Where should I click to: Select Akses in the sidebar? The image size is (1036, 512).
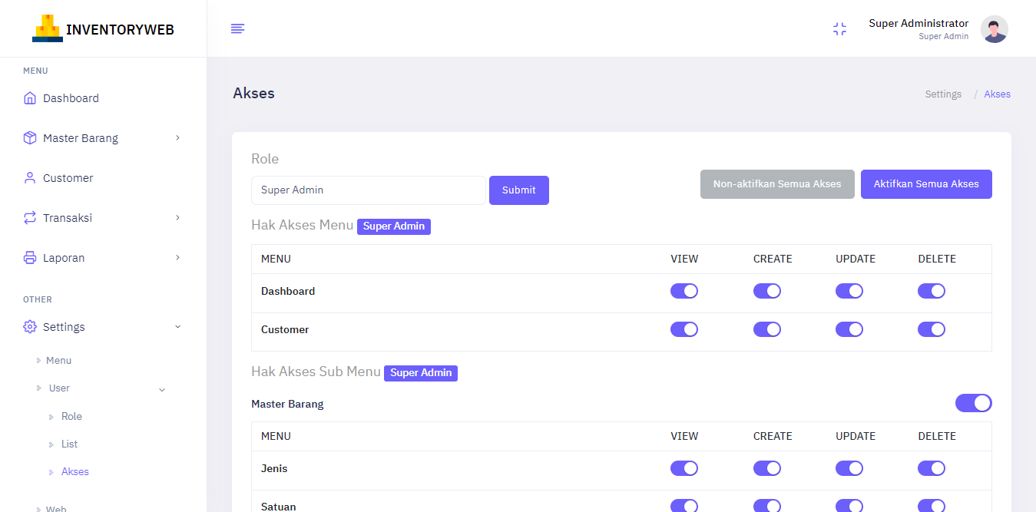(x=74, y=471)
